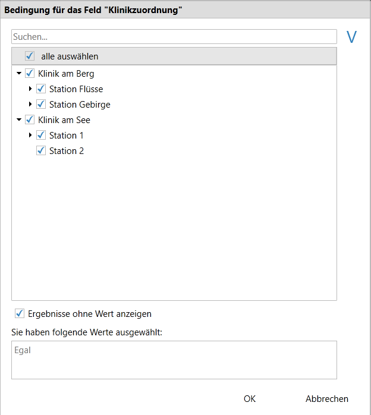Collapse the Klinik am Berg node
This screenshot has height=415, width=371.
coord(19,74)
